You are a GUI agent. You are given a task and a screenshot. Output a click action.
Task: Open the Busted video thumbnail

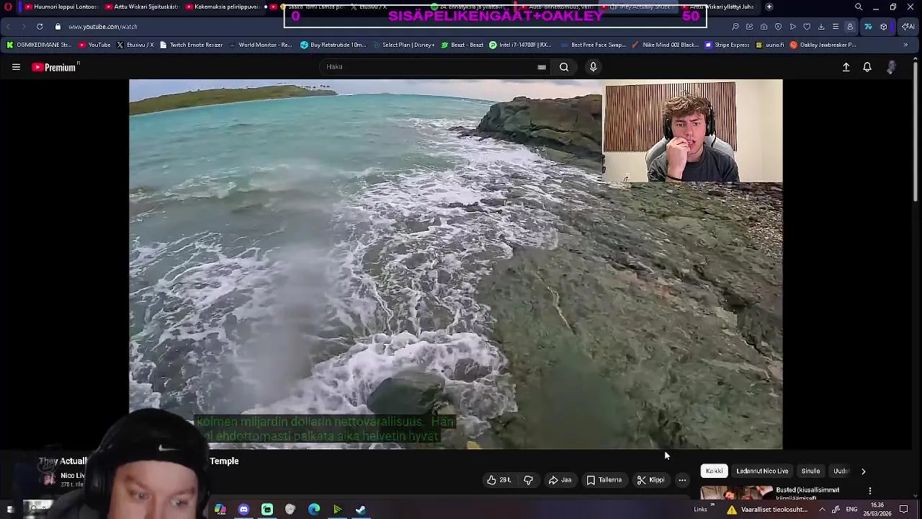(x=736, y=493)
